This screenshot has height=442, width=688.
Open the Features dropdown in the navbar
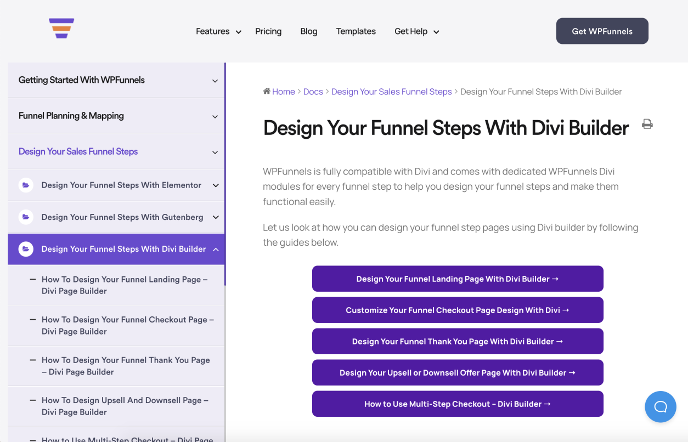tap(218, 31)
